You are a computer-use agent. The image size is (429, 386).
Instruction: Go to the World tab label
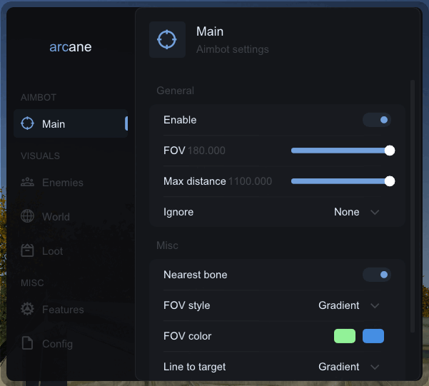click(x=56, y=217)
